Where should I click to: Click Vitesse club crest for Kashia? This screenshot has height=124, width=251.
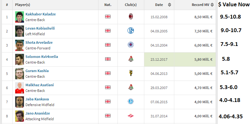(x=131, y=73)
